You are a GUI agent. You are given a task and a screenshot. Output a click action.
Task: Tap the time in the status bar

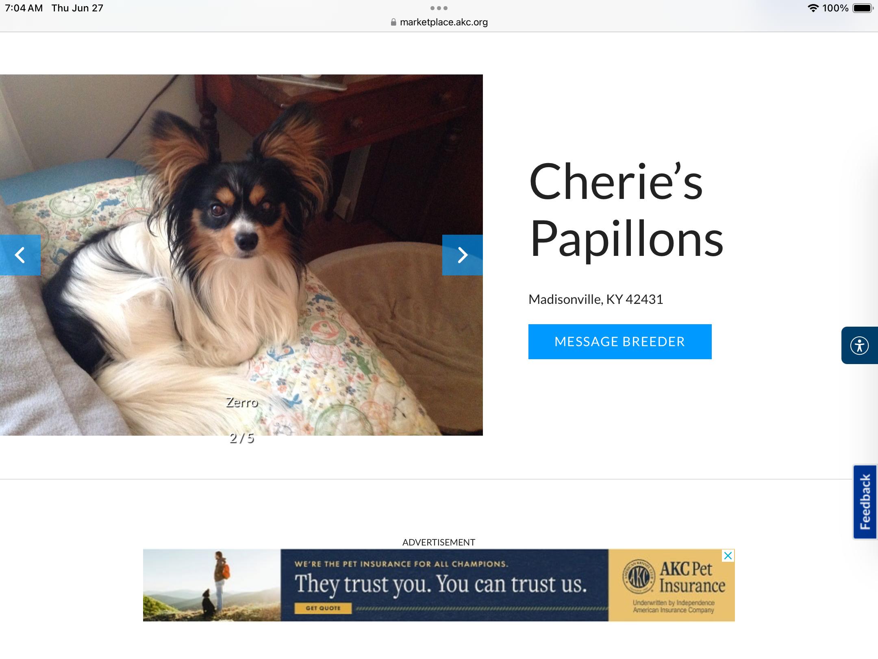(x=24, y=8)
